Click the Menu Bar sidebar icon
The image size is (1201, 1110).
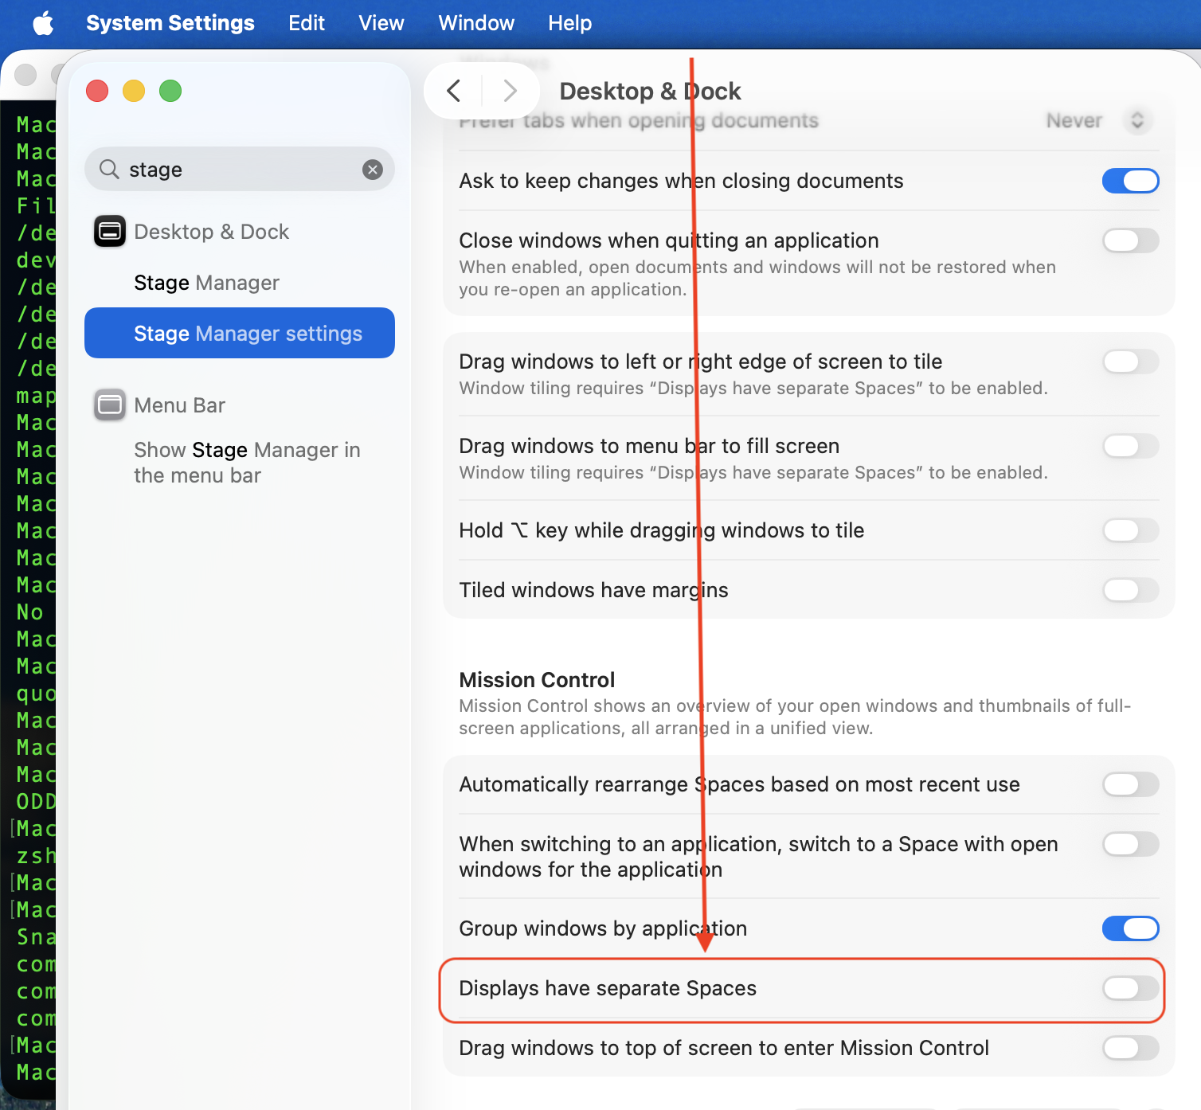point(110,405)
